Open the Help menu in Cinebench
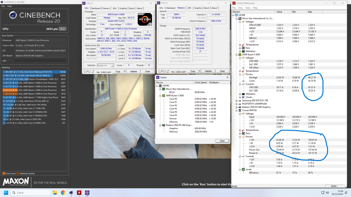The width and height of the screenshot is (351, 197). point(10,6)
